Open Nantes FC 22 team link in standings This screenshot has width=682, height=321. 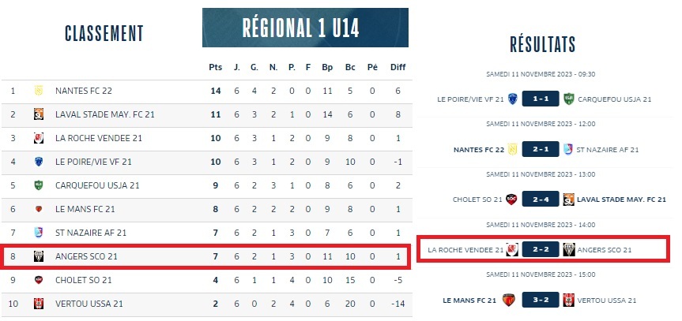84,91
